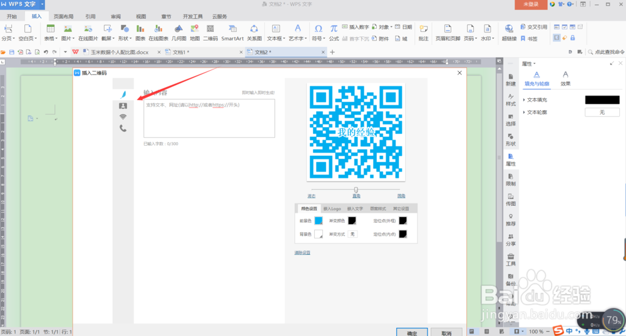Switch to the 开始 ribbon tab
This screenshot has height=336, width=626.
pyautogui.click(x=12, y=16)
